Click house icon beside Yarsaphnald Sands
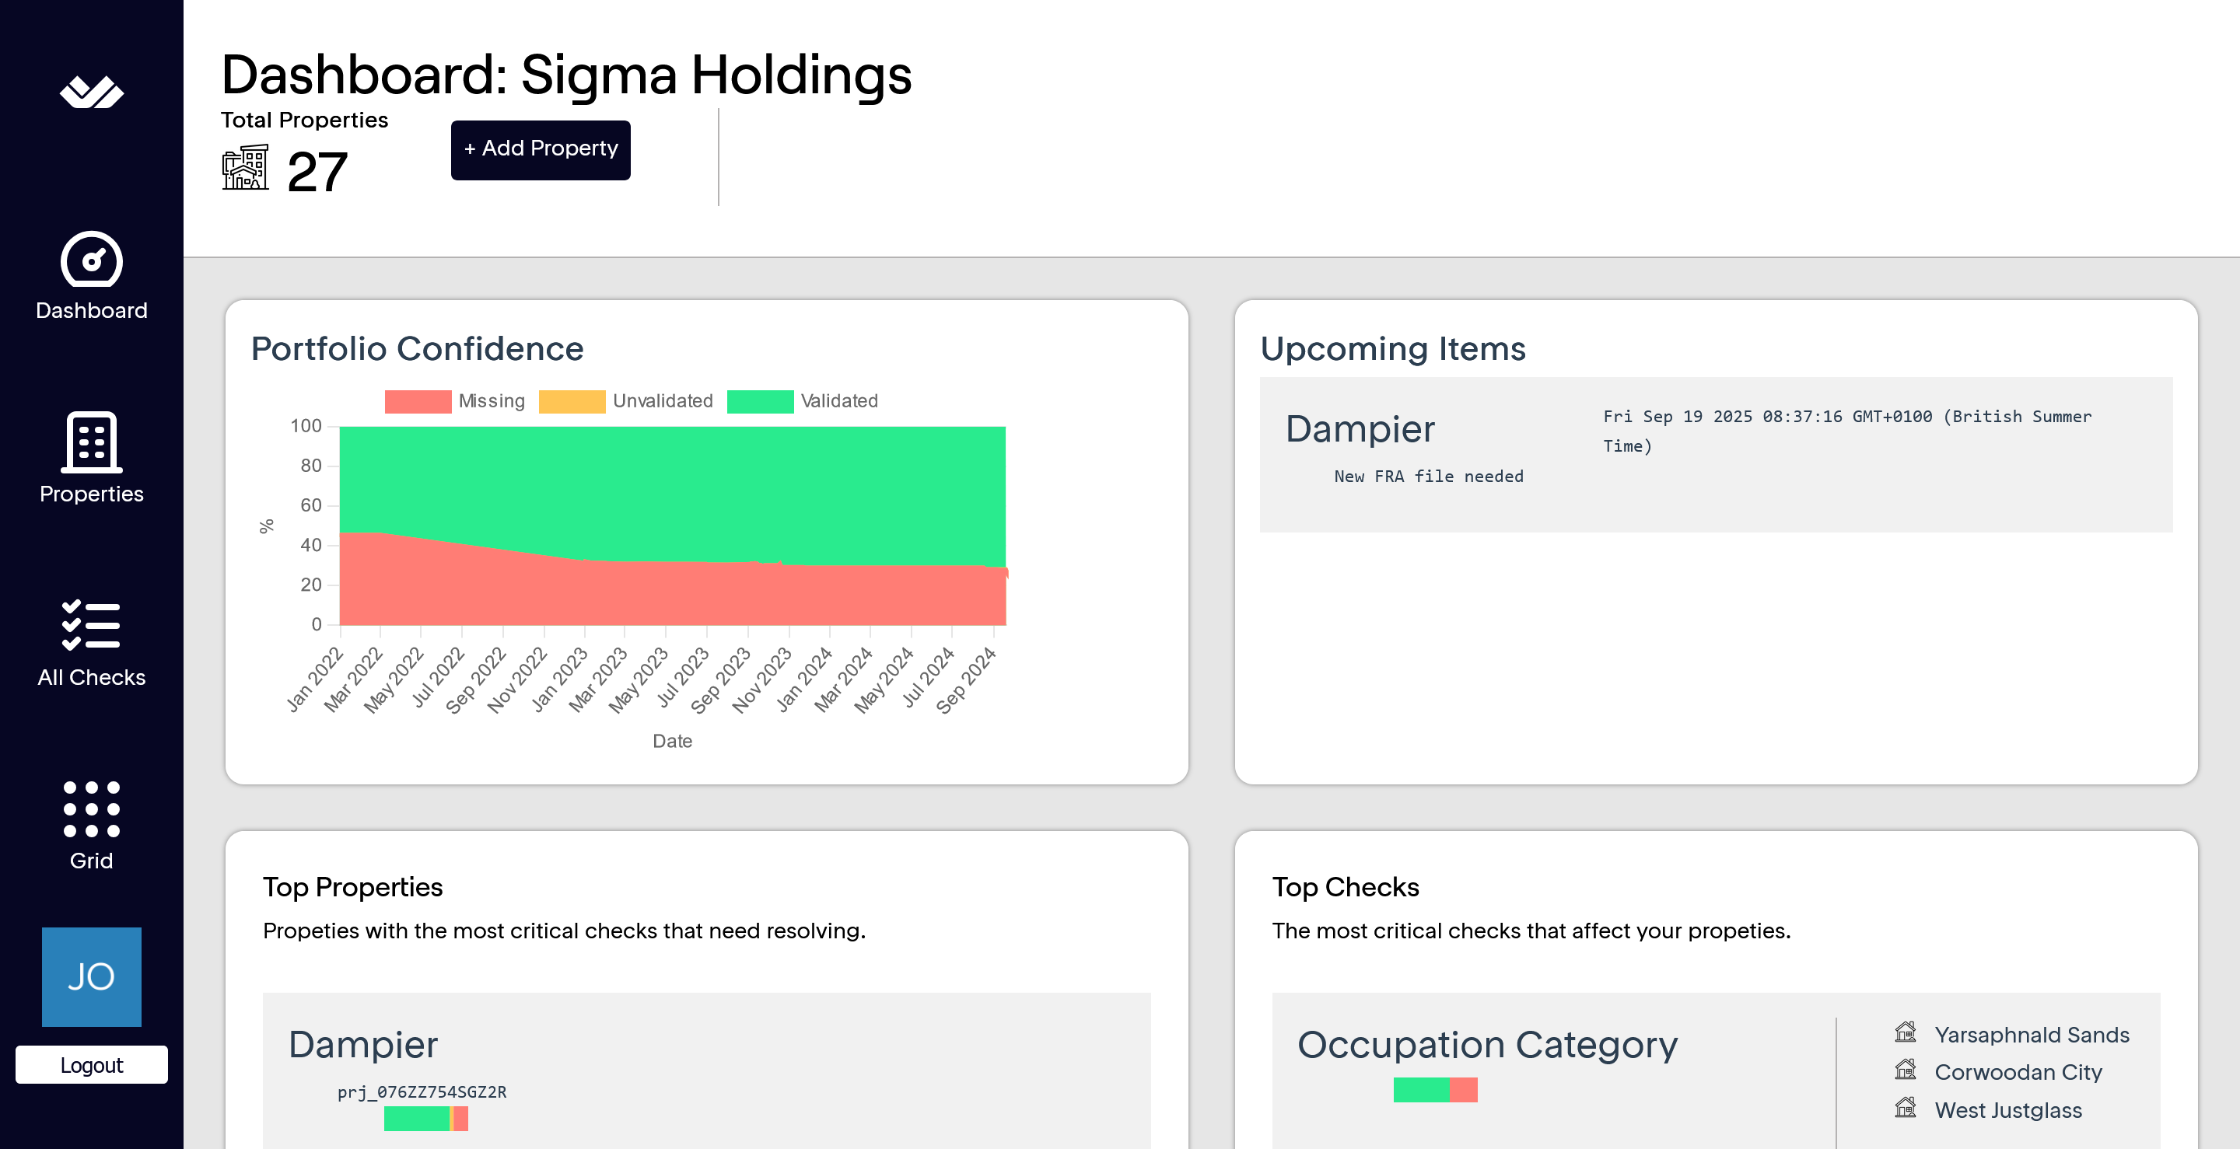 click(x=1906, y=1032)
